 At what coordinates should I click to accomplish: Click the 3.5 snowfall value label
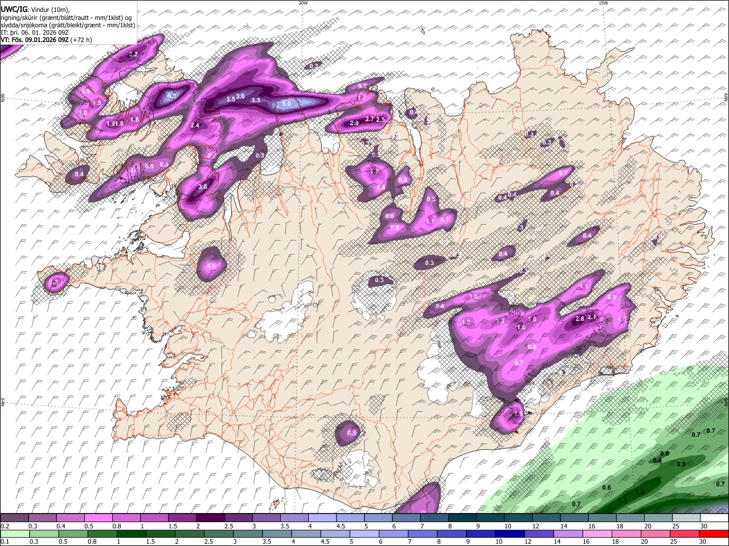(x=231, y=99)
